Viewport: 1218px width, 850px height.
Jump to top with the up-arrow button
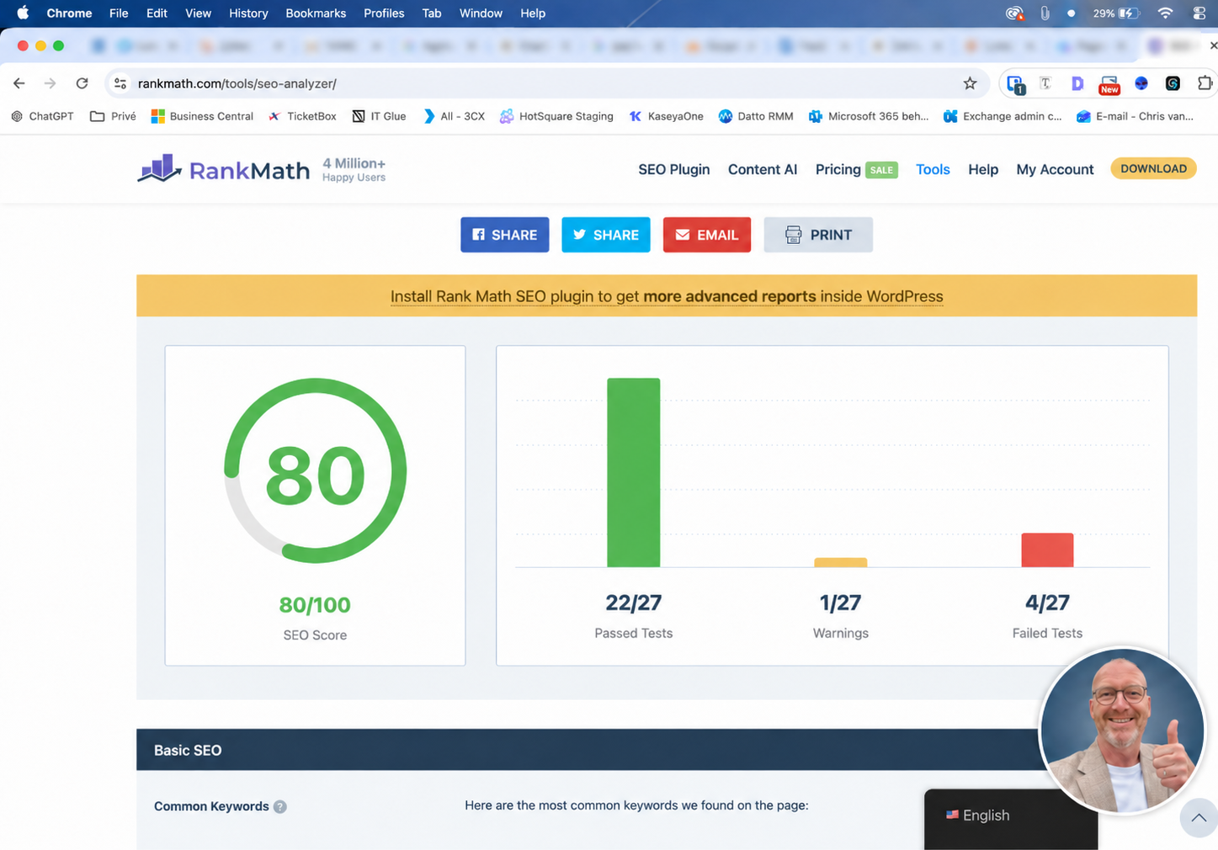(1199, 817)
